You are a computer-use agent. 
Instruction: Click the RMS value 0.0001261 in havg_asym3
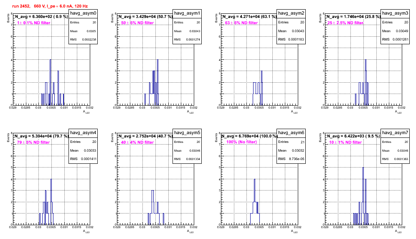[x=400, y=40]
